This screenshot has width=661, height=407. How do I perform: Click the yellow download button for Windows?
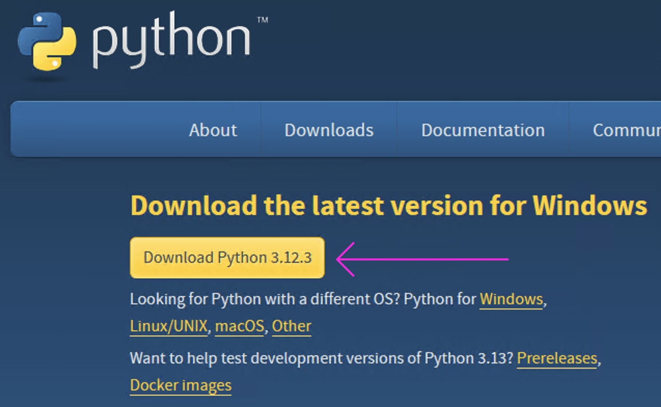[x=227, y=257]
